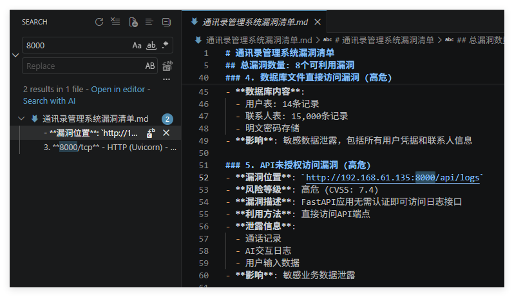Click breadcrumb file 通讯录管理系统漏洞清单.md

click(x=259, y=41)
